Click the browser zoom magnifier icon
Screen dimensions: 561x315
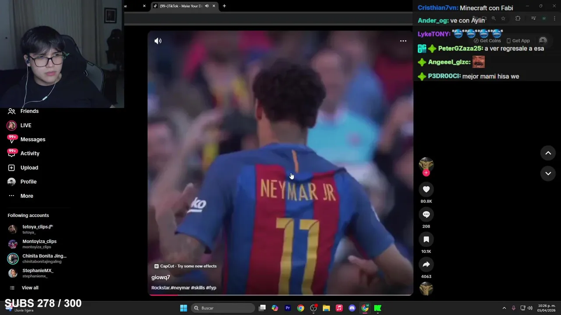click(x=494, y=18)
